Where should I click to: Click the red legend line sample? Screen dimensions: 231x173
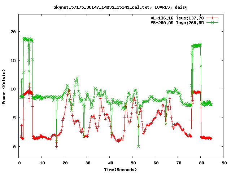click(212, 18)
